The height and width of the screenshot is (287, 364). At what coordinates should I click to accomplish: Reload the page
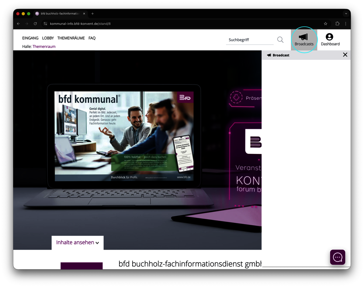coord(35,24)
